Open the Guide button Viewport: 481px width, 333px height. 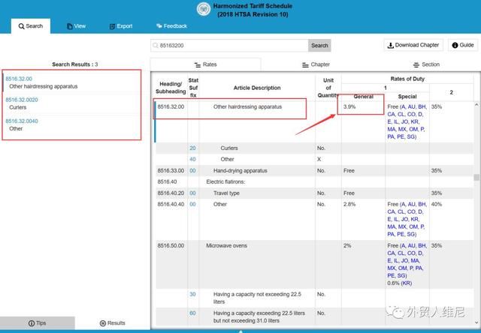point(463,45)
